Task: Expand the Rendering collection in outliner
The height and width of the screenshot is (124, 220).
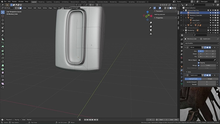Action: [183, 30]
